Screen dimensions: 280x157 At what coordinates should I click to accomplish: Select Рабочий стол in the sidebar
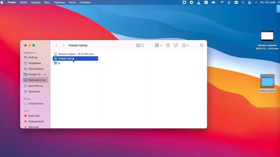tap(35, 80)
